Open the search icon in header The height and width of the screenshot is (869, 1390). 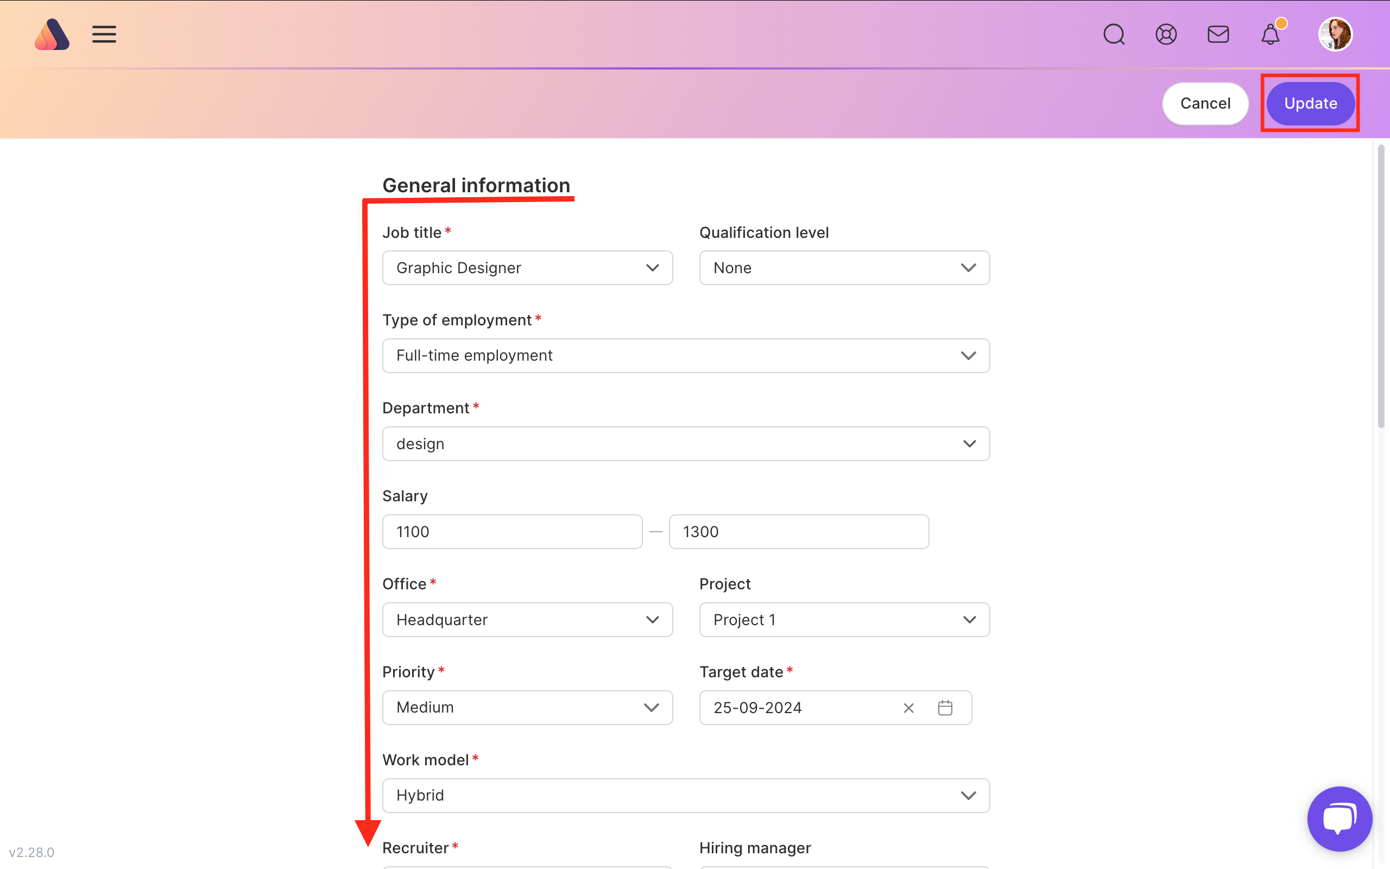coord(1114,34)
